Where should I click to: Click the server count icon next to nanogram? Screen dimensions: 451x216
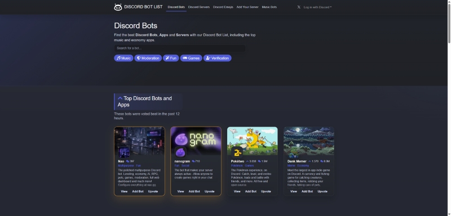tap(193, 161)
